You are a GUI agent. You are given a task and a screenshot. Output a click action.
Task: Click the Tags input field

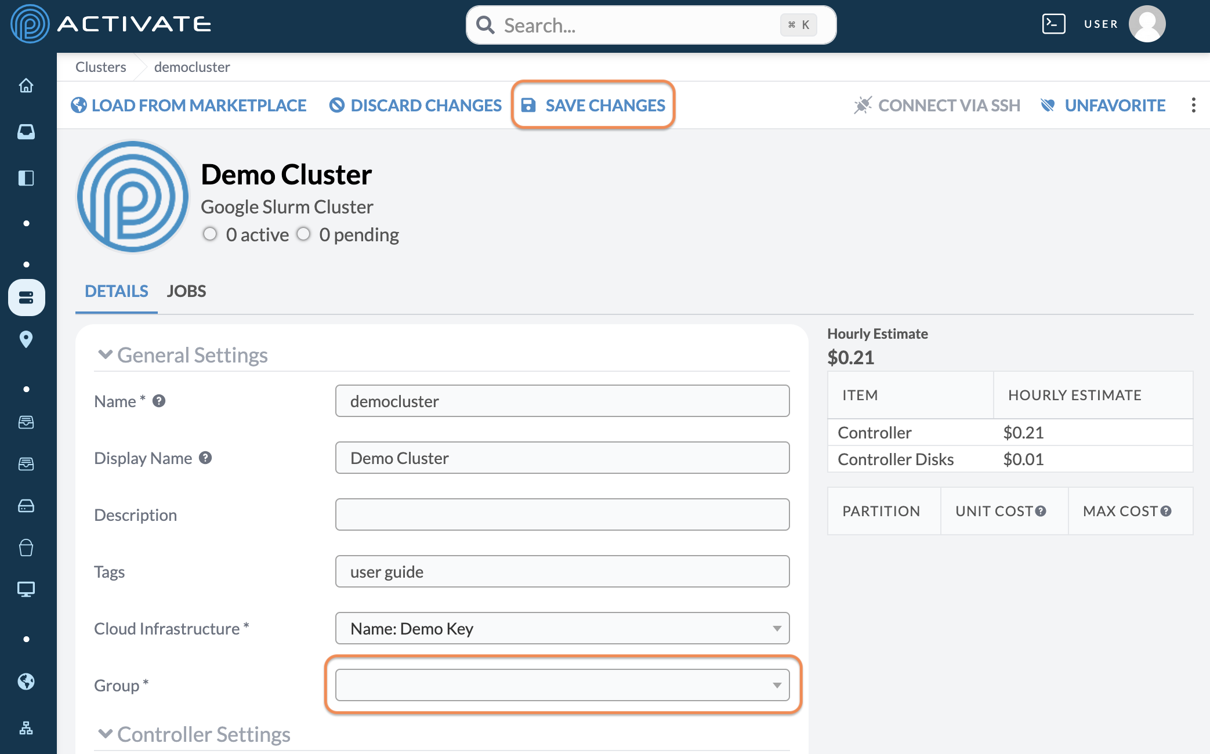(563, 571)
